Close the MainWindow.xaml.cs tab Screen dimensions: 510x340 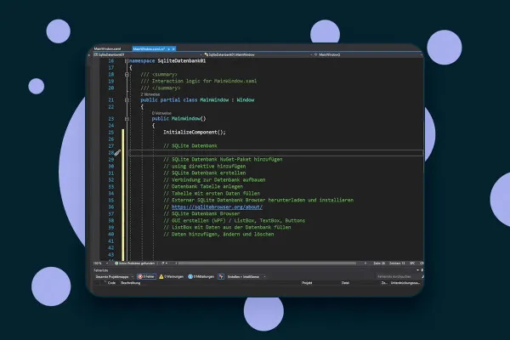[x=173, y=48]
